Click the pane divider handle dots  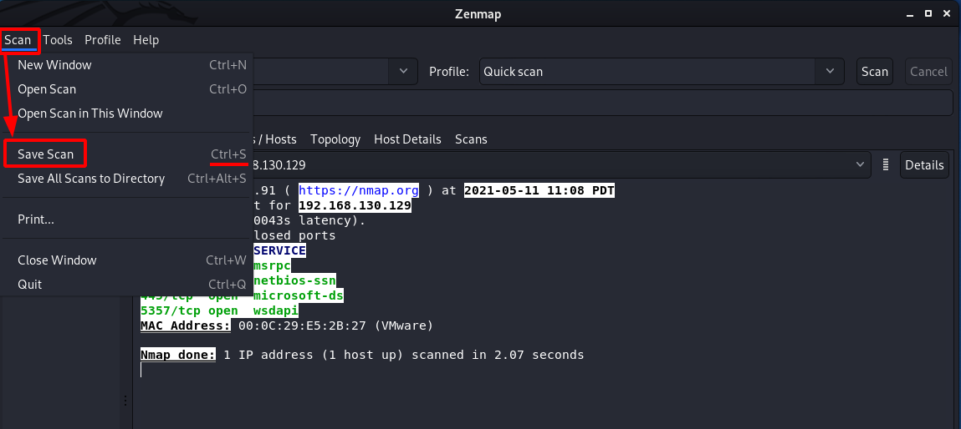(125, 401)
